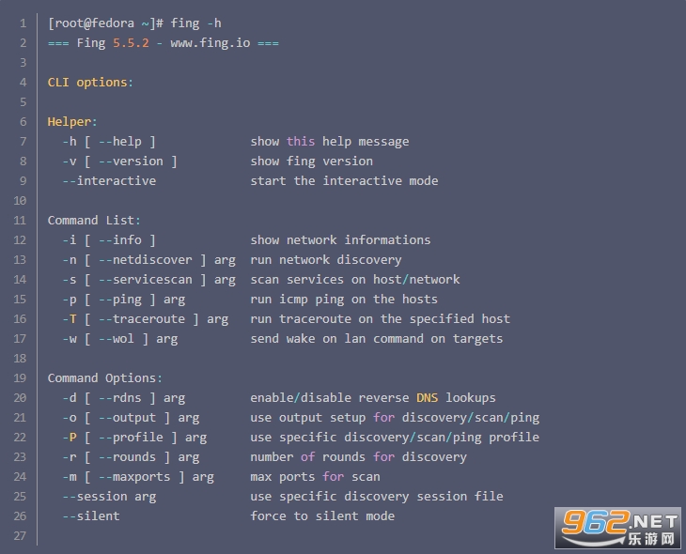Image resolution: width=686 pixels, height=554 pixels.
Task: Click line number 1 in gutter
Action: pos(23,23)
